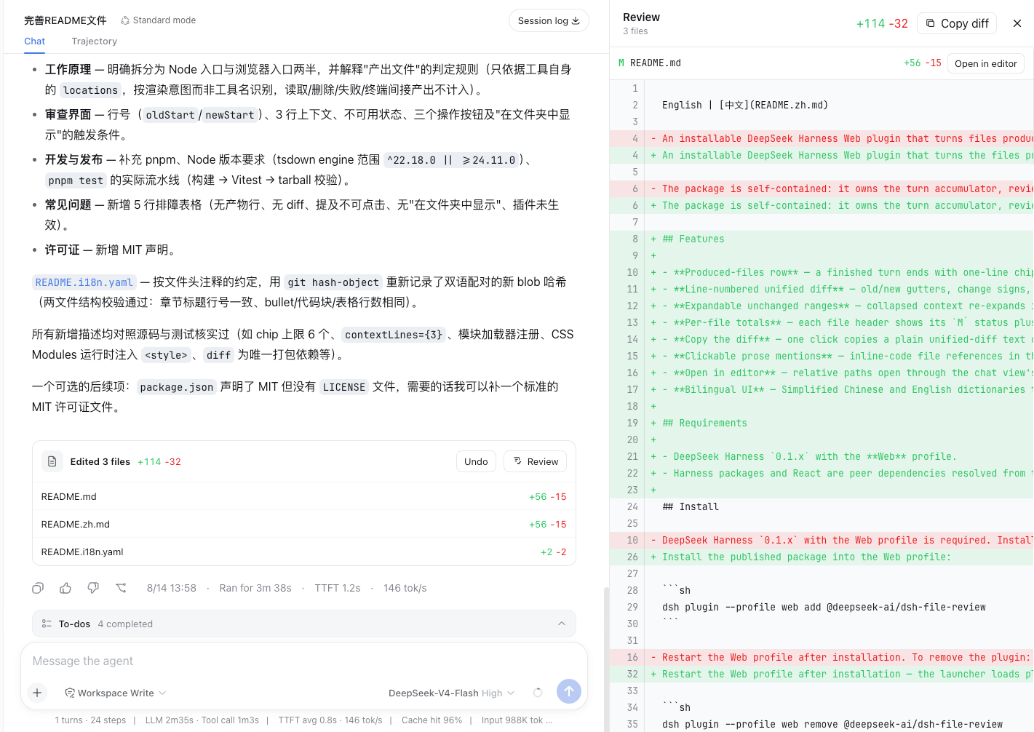Select README.md row in the Edited files list

click(304, 496)
